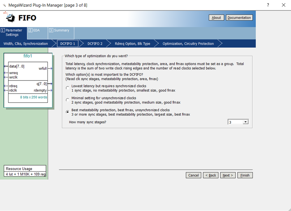The image size is (291, 211).
Task: Click the rdempty output label
Action: (40, 90)
